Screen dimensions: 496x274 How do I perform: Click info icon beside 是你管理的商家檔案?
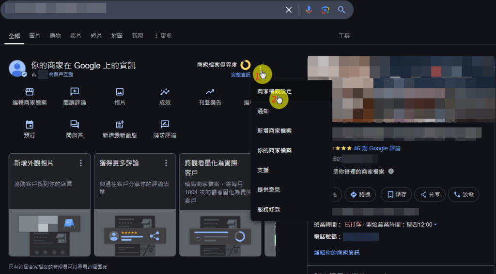coord(391,172)
